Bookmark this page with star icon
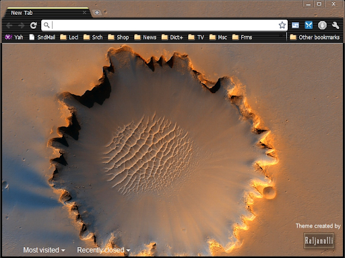The width and height of the screenshot is (345, 258). coord(282,25)
